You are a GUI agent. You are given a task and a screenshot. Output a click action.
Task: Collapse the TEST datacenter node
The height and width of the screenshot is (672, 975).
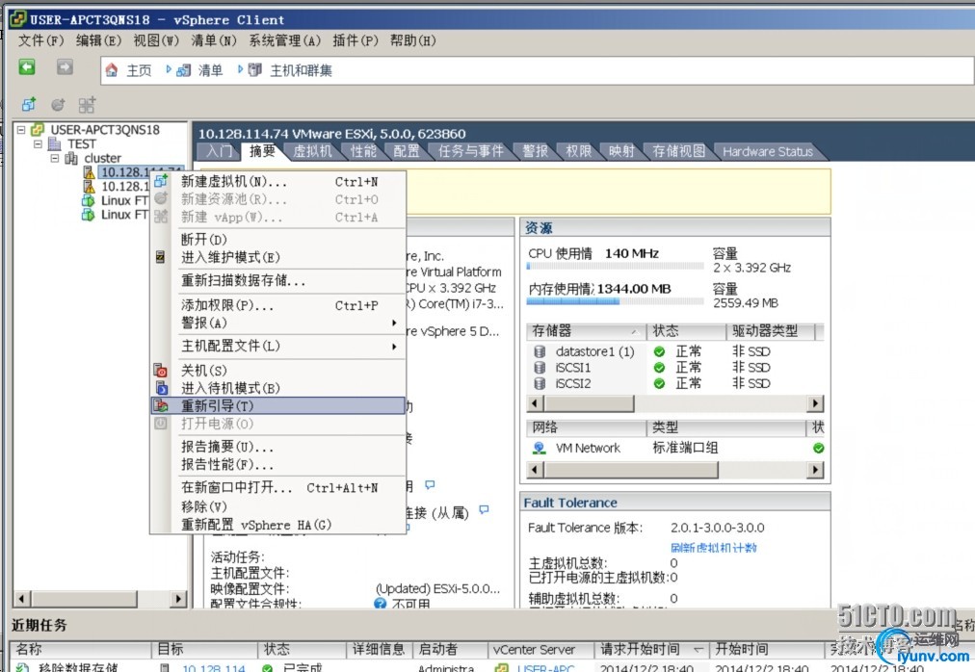click(x=38, y=143)
